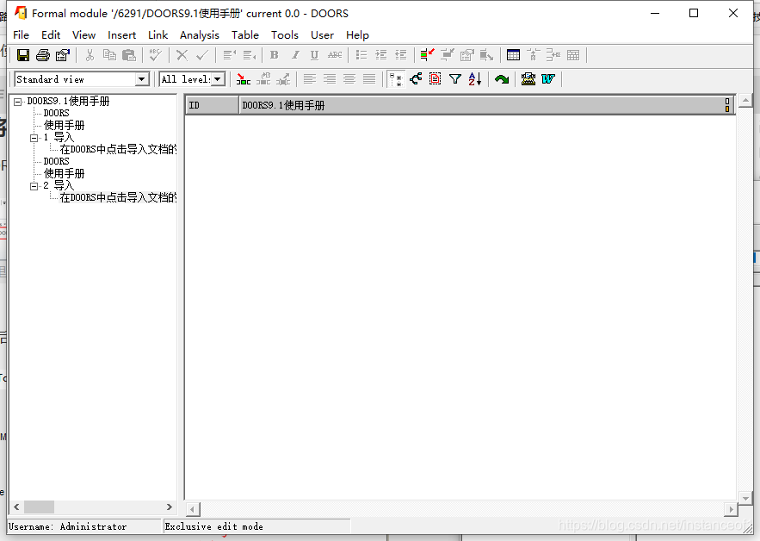The width and height of the screenshot is (760, 541).
Task: Click the insert table icon
Action: click(513, 54)
